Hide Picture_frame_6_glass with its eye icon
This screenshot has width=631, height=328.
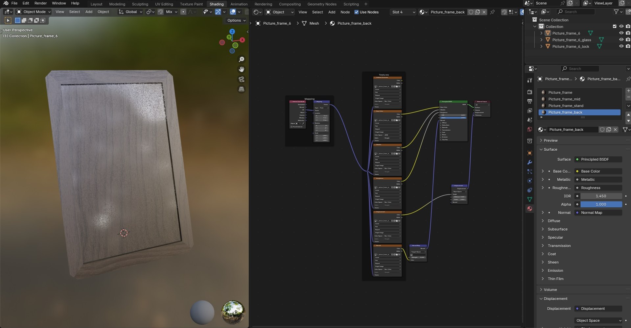(621, 40)
